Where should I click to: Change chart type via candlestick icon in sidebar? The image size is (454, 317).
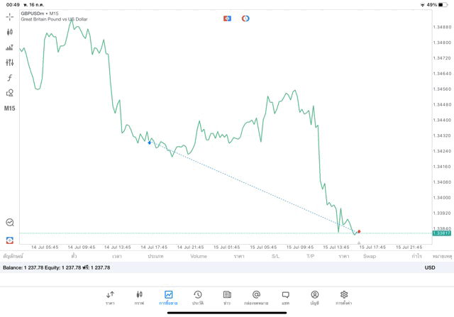point(10,32)
